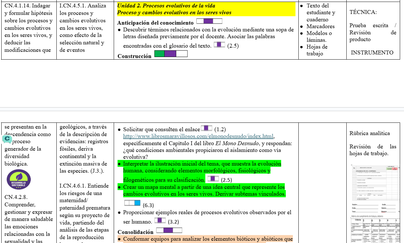
Task: Select purple icon after 'su clasificación.'
Action: (x=213, y=178)
